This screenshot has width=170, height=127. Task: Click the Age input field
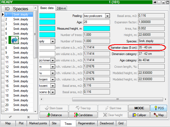pos(97,22)
